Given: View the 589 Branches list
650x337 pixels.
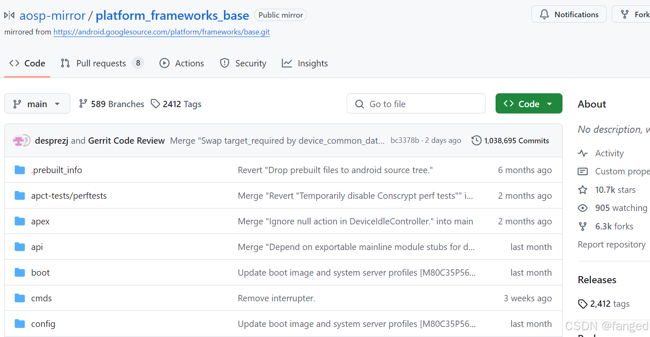Looking at the screenshot, I should point(111,104).
